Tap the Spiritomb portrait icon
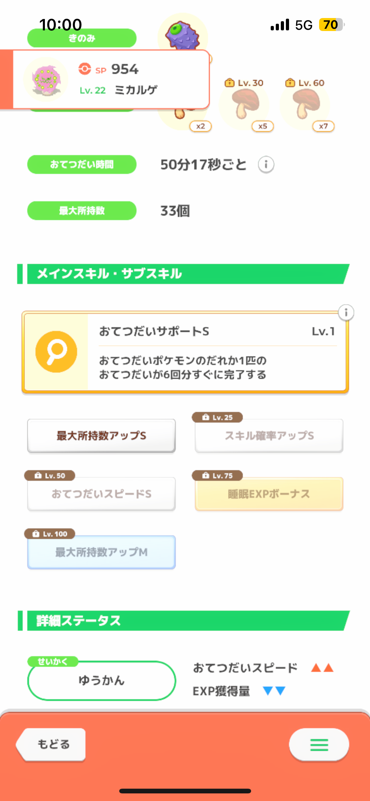Image resolution: width=370 pixels, height=801 pixels. coord(46,79)
